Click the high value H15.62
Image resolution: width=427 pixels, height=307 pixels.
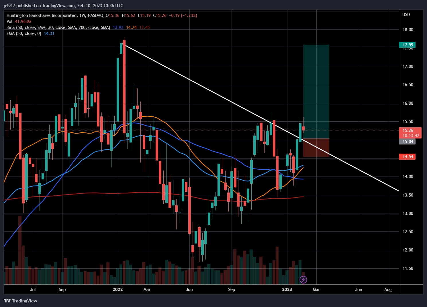(x=128, y=15)
